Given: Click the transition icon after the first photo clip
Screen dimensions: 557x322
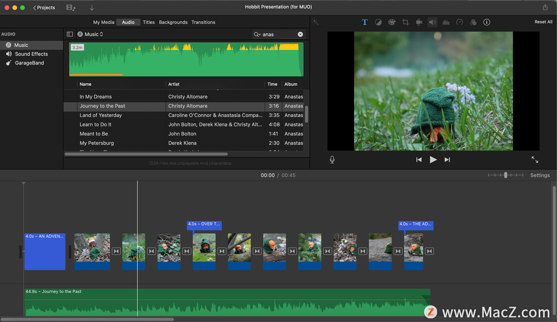Looking at the screenshot, I should pyautogui.click(x=116, y=251).
